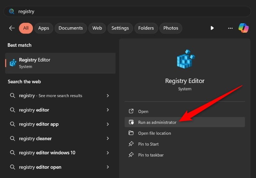
Task: Click the Run as administrator shield icon
Action: point(131,122)
